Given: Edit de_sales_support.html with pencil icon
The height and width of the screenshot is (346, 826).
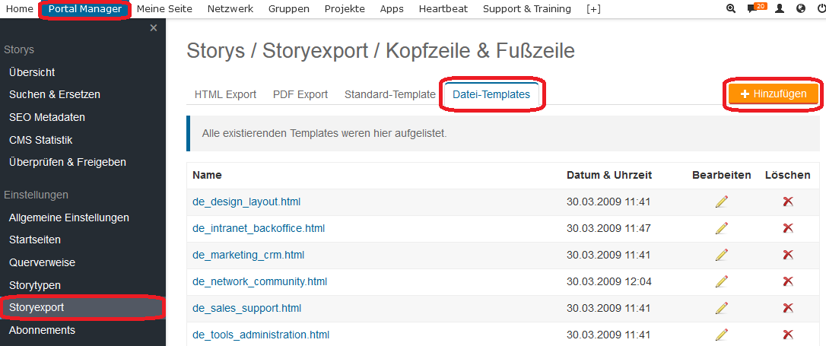Looking at the screenshot, I should [722, 308].
